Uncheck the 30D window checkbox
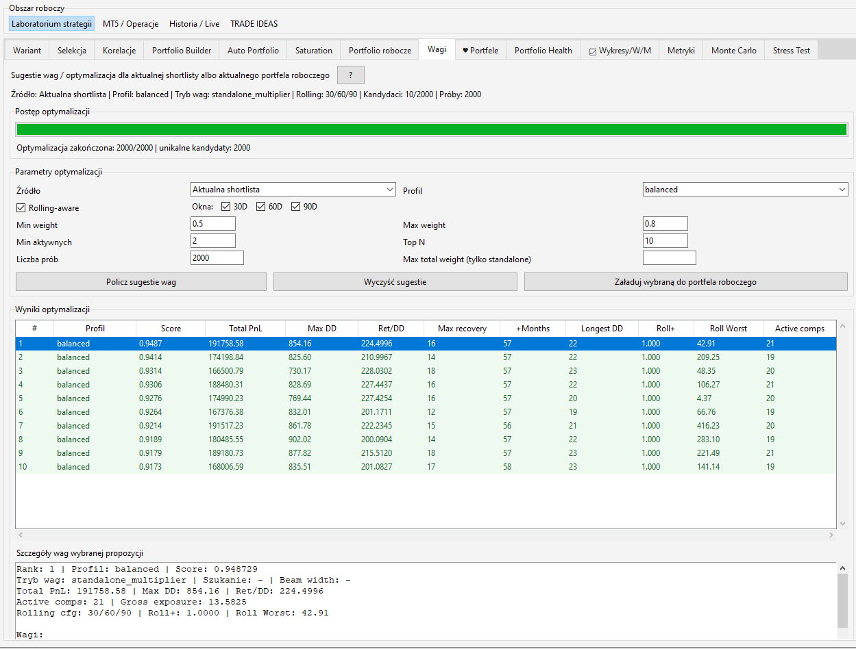Image resolution: width=856 pixels, height=649 pixels. pos(226,207)
